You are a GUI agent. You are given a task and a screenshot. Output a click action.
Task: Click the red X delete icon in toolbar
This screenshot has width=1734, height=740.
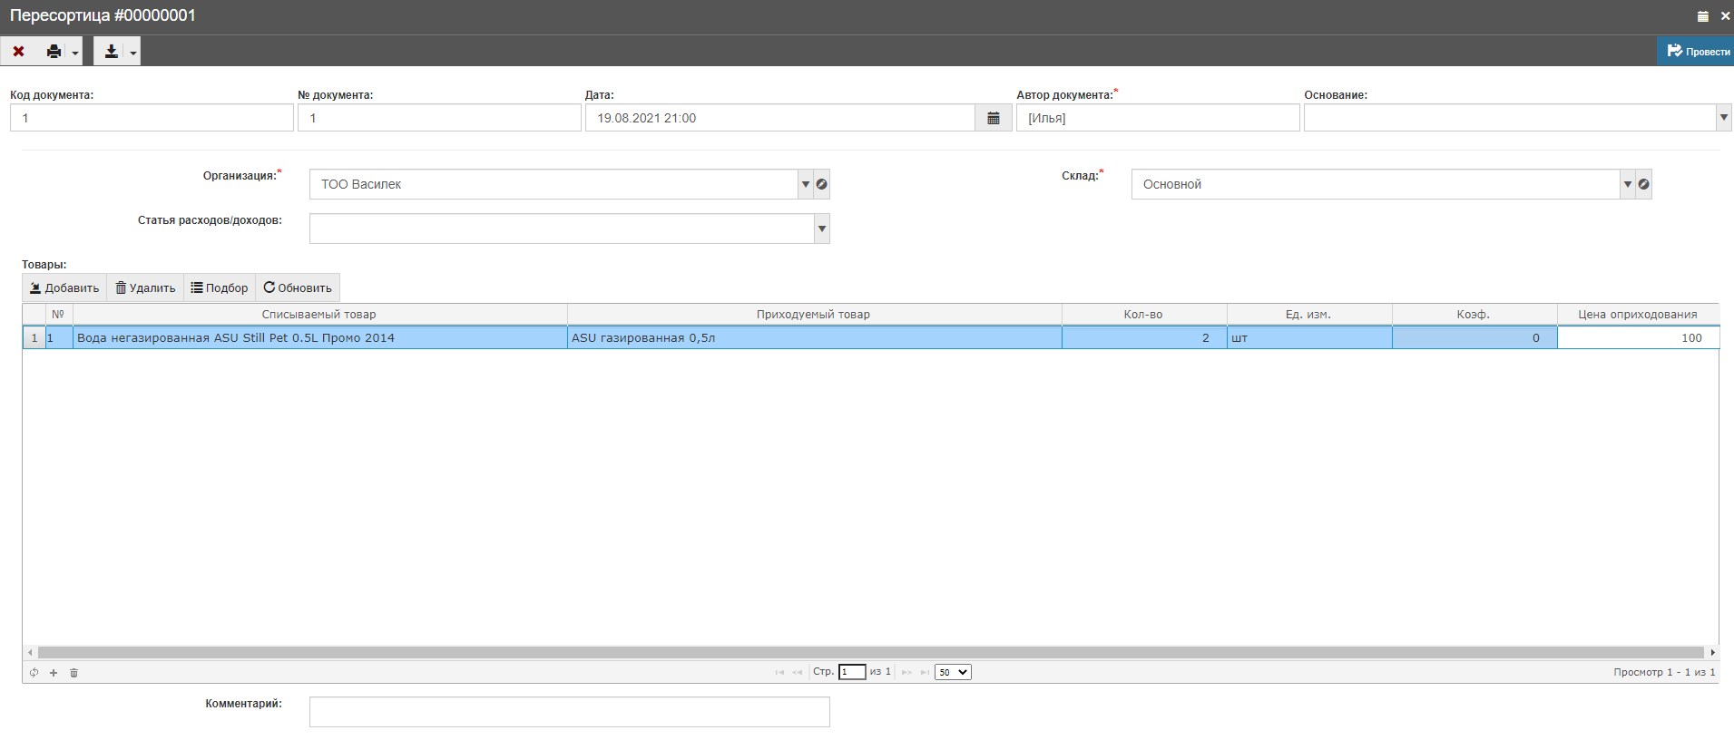[x=18, y=52]
